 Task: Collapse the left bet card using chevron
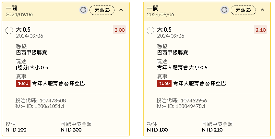click(x=121, y=10)
